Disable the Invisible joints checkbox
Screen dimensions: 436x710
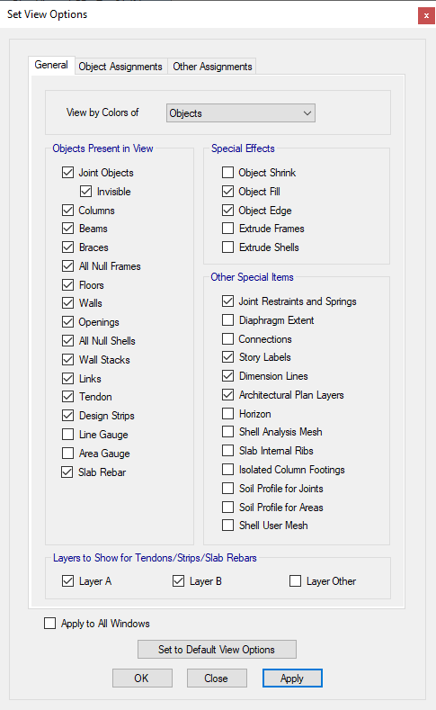coord(86,192)
